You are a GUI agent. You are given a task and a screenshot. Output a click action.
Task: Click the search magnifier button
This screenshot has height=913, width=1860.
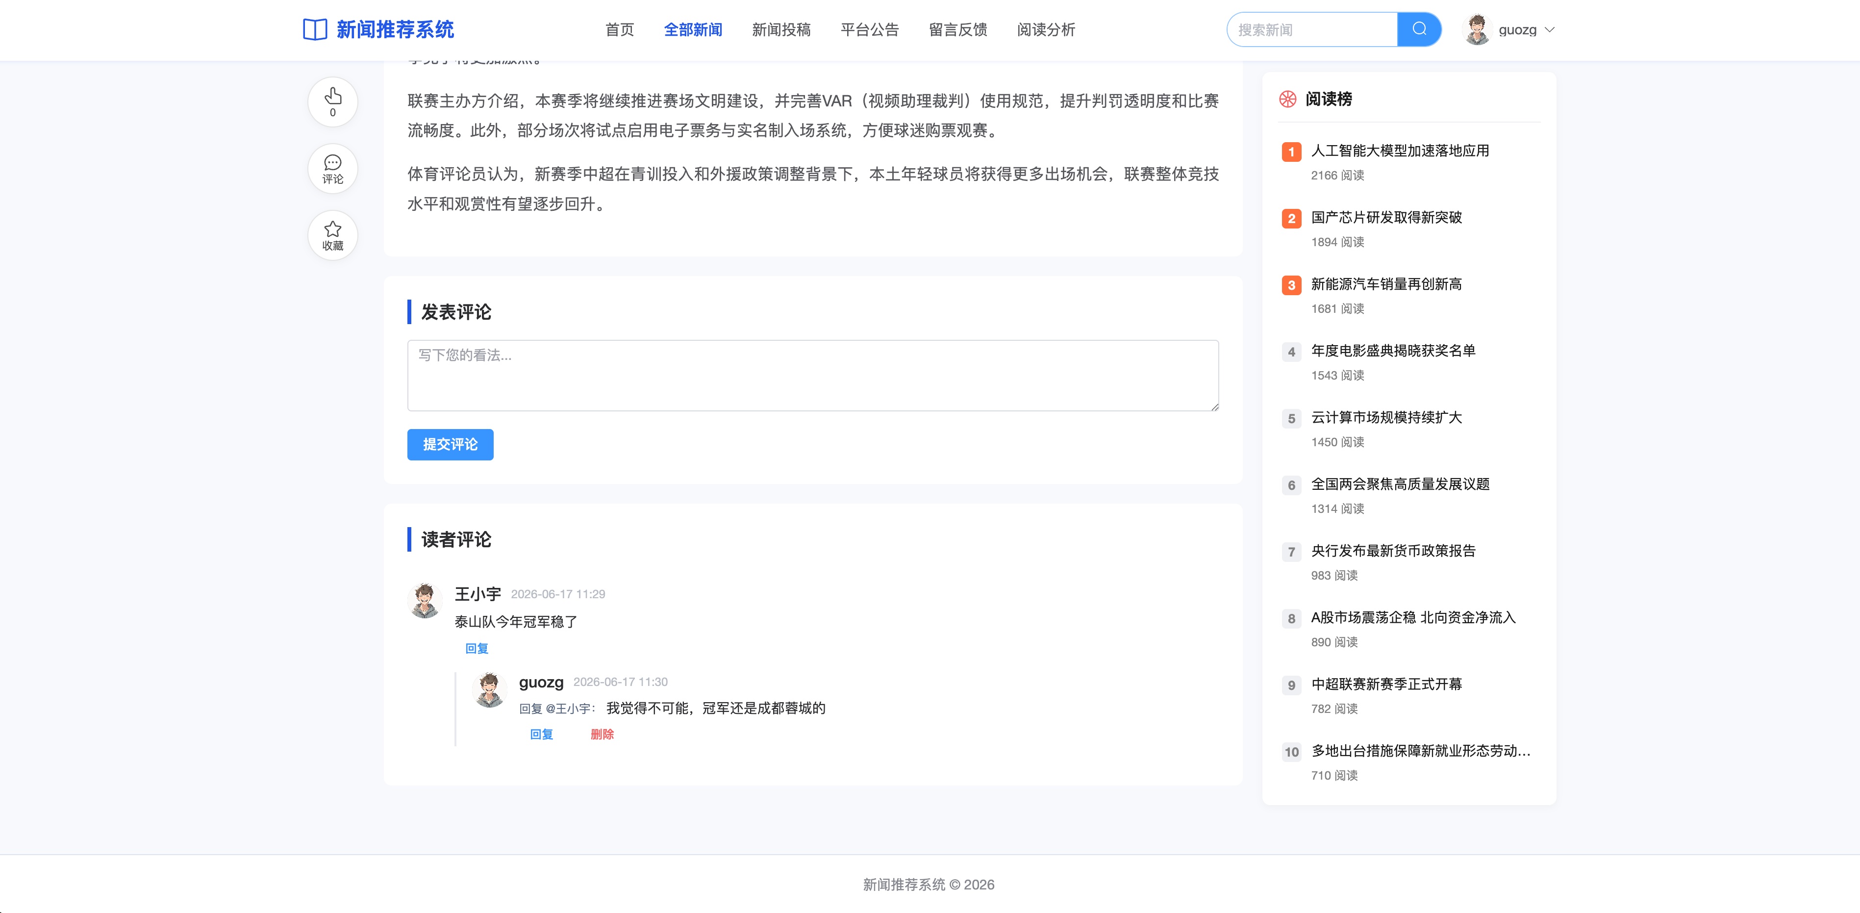1419,29
